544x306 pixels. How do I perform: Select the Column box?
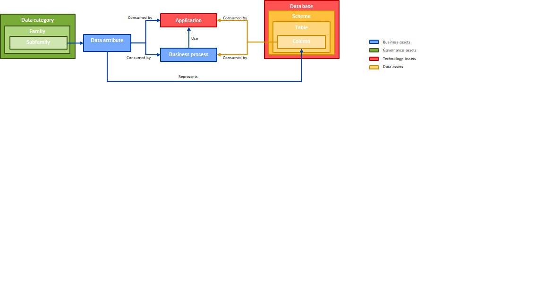pos(301,42)
